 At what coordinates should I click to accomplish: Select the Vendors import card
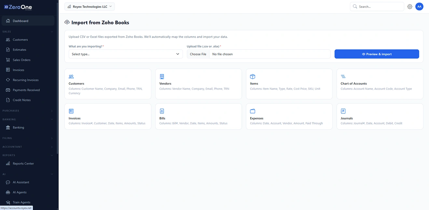[x=199, y=84]
